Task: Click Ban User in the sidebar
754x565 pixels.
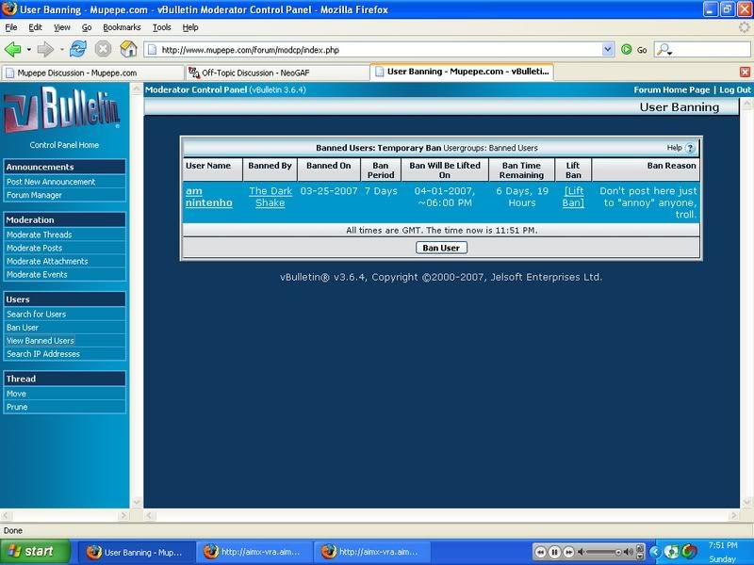Action: (22, 327)
